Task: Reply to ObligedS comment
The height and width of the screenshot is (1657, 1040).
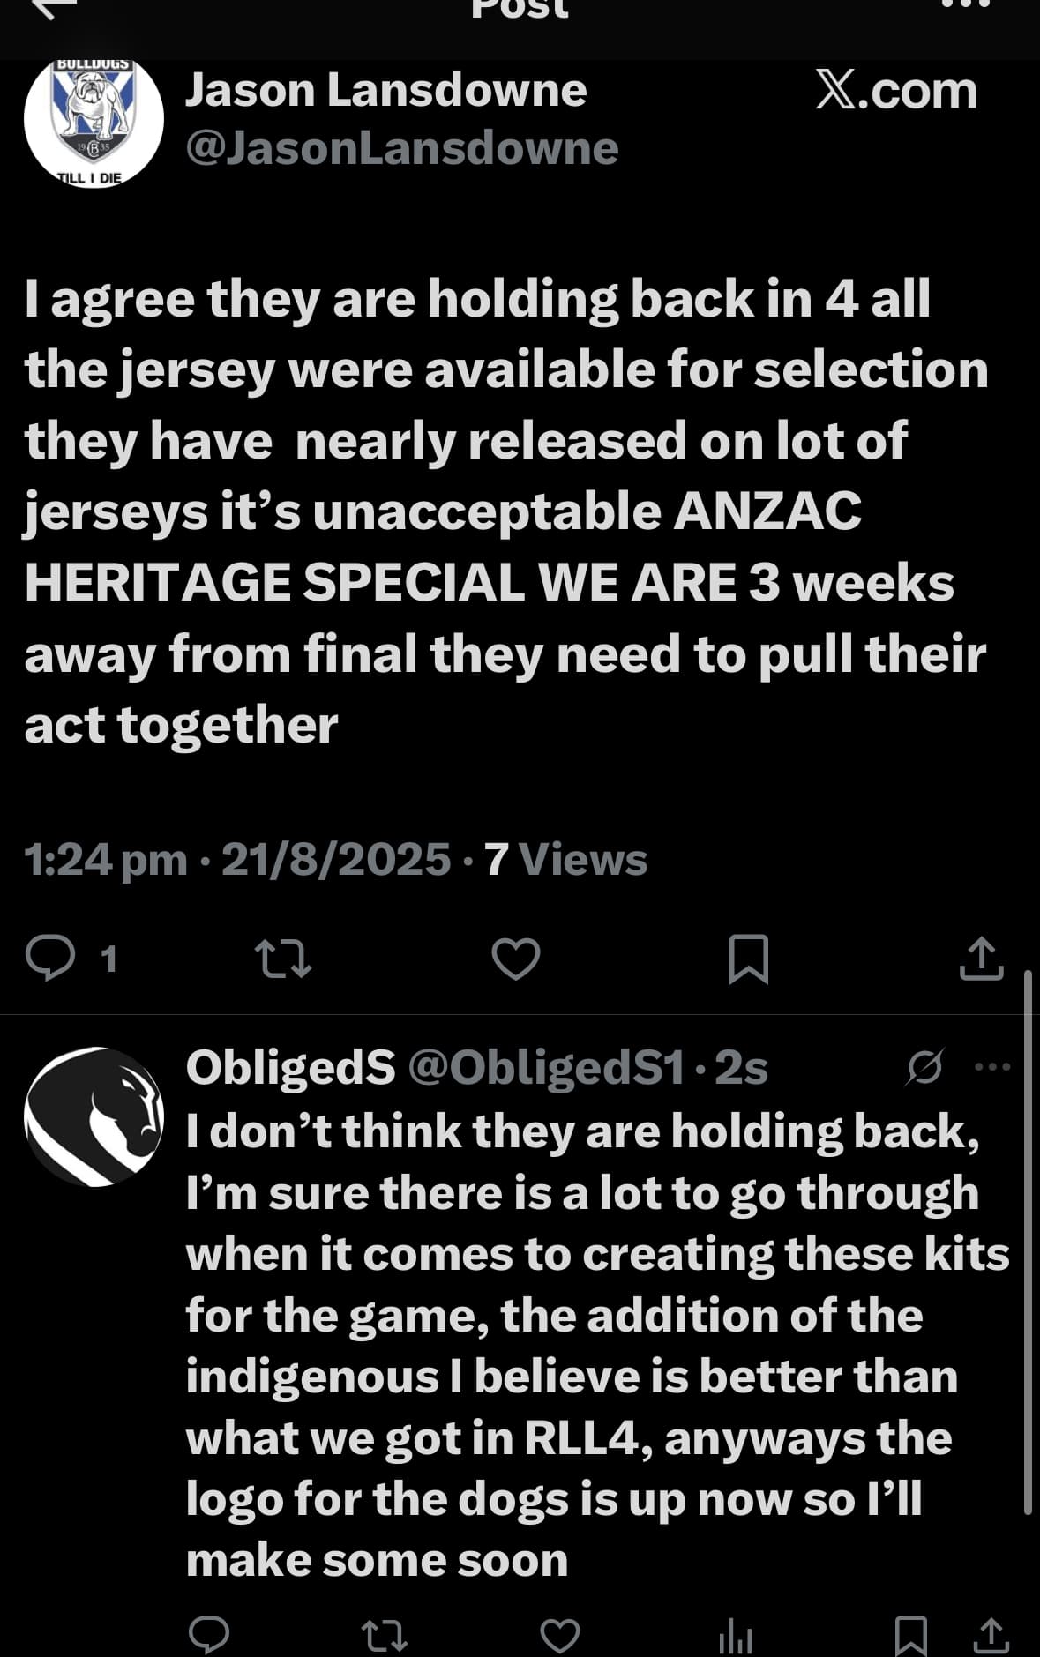Action: click(x=209, y=1636)
